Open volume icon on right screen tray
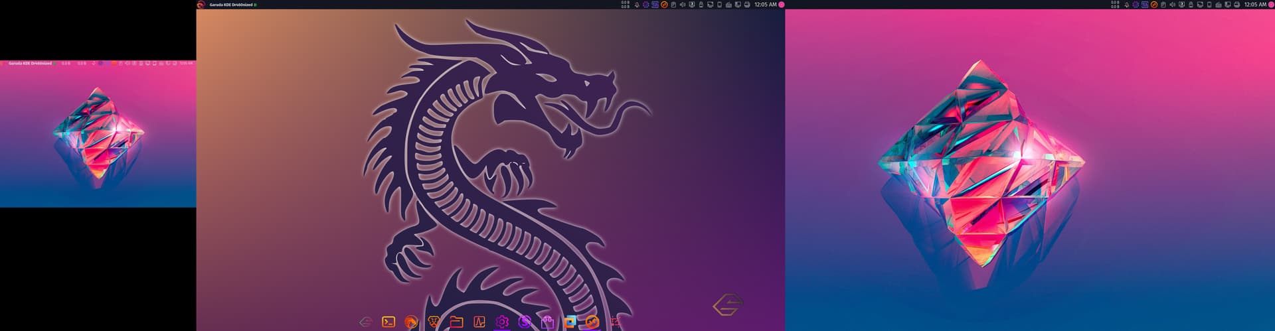The image size is (1275, 331). pos(1172,5)
